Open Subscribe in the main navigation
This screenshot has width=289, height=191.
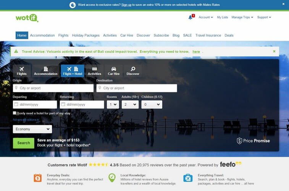[161, 35]
